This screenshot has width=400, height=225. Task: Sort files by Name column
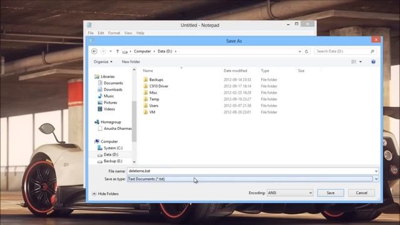tap(148, 71)
